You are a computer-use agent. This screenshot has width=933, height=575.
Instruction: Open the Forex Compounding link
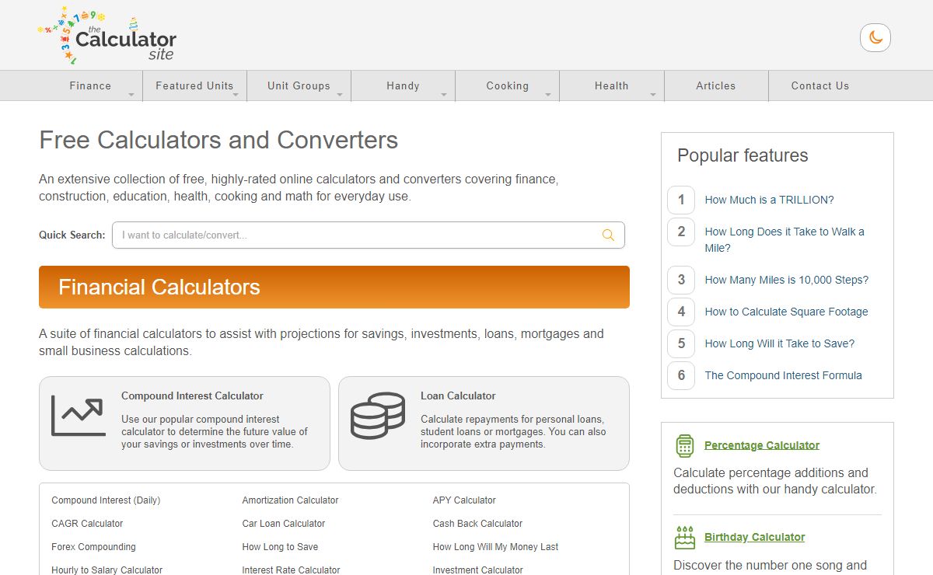(93, 547)
